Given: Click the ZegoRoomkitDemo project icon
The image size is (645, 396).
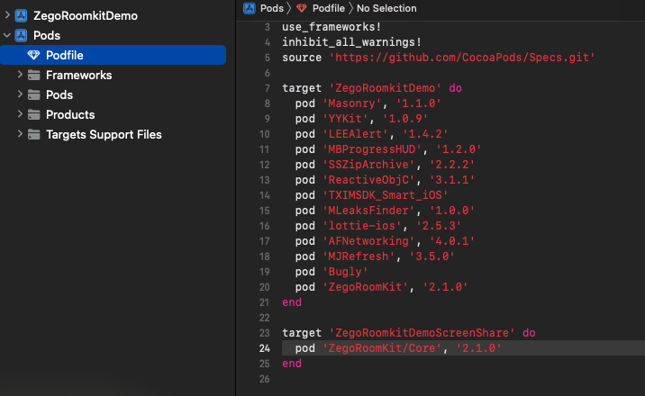Looking at the screenshot, I should click(x=21, y=15).
